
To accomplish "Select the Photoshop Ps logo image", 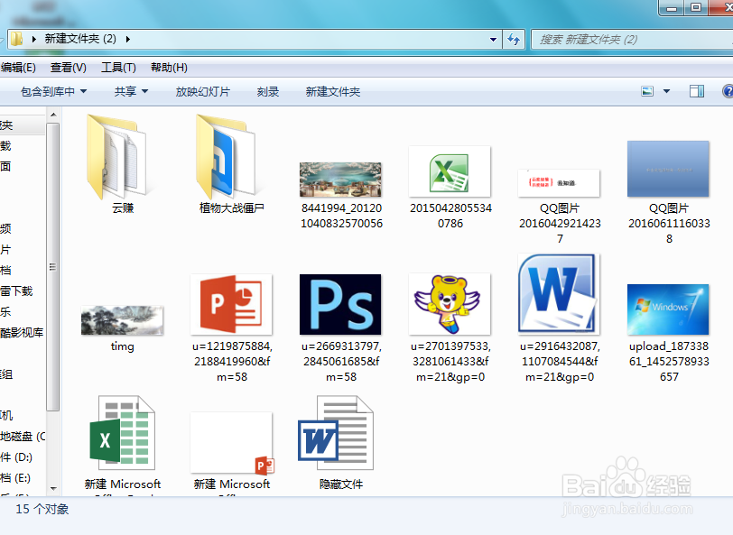I will pyautogui.click(x=340, y=305).
